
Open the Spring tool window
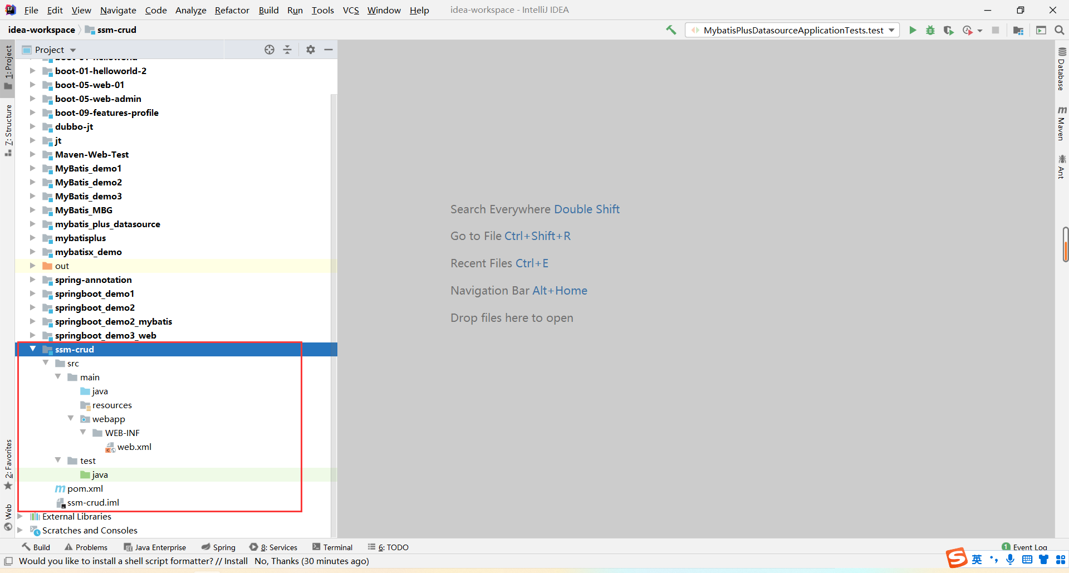coord(218,547)
